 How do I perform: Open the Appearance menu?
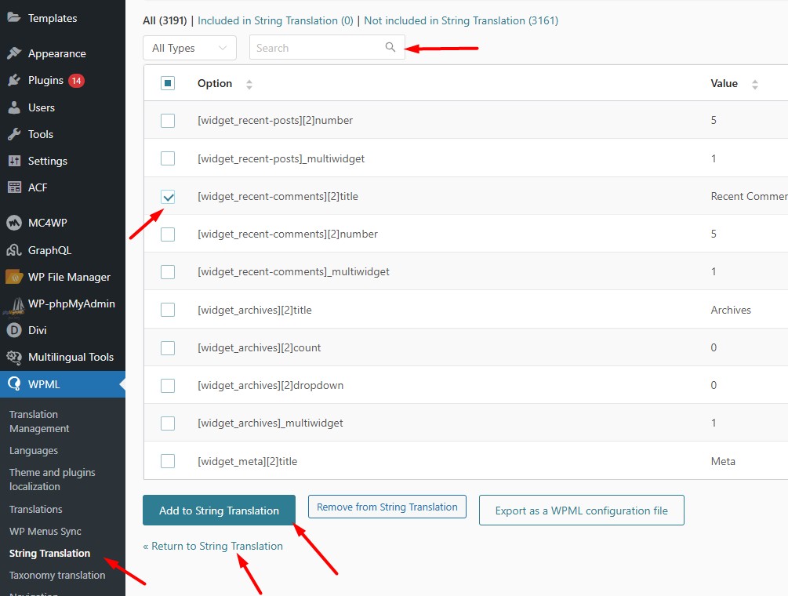click(x=56, y=53)
